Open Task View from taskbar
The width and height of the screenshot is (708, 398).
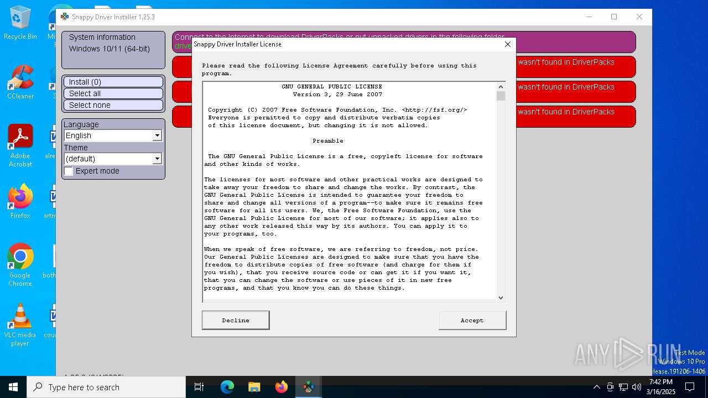(x=199, y=387)
